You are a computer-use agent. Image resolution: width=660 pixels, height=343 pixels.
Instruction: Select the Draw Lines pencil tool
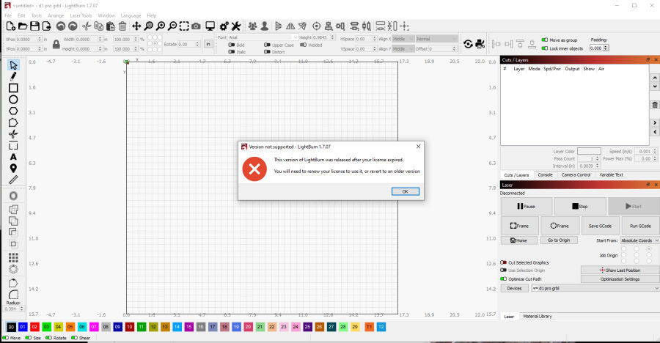tap(13, 77)
